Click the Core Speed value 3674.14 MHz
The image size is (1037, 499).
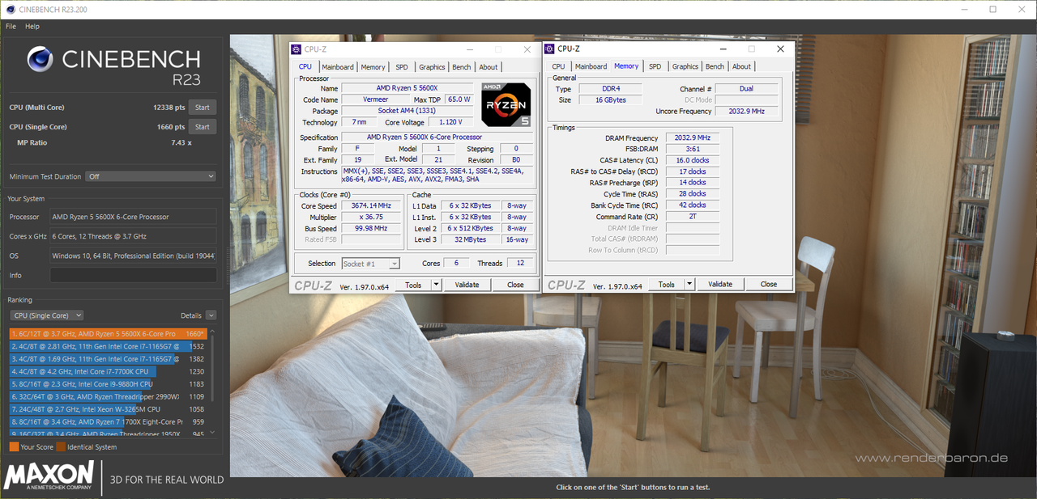coord(370,206)
